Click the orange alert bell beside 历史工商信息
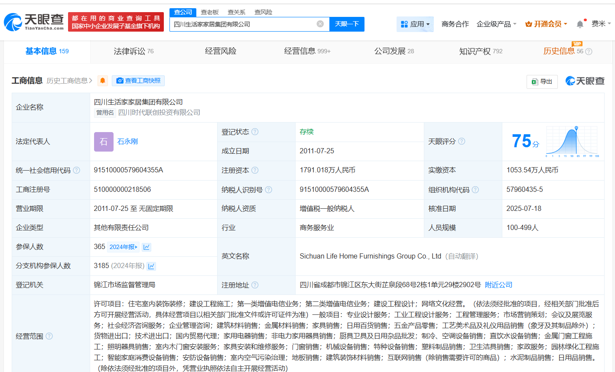The image size is (615, 372). pyautogui.click(x=103, y=81)
